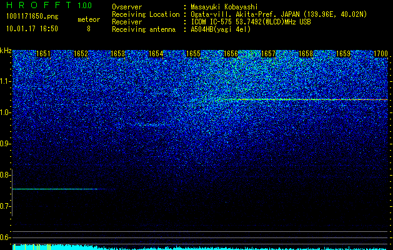Click the 1.0 kHz axis label
The image size is (393, 250).
point(5,112)
